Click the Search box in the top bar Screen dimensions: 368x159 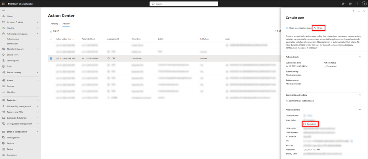click(184, 3)
